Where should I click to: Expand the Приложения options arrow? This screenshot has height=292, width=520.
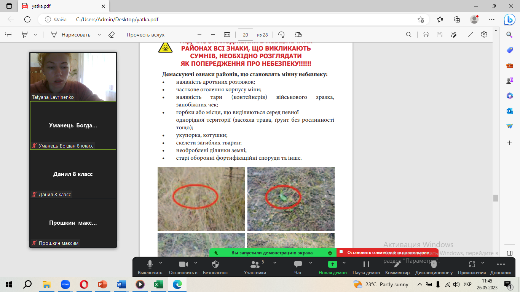pos(483,262)
